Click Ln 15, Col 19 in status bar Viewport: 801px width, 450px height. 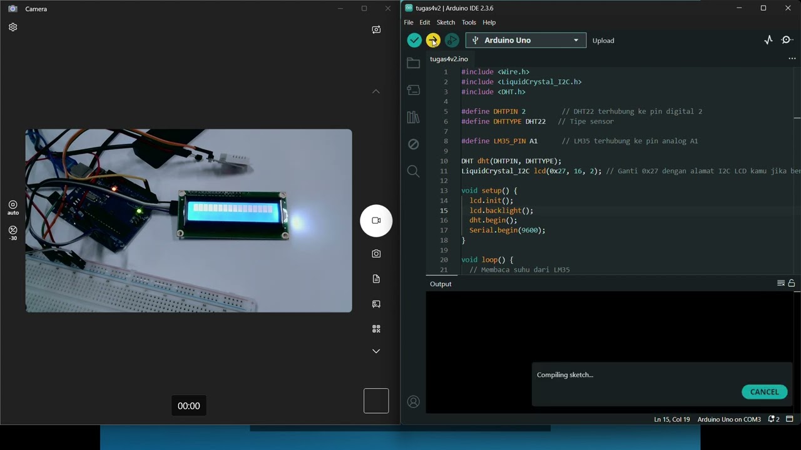pos(672,419)
